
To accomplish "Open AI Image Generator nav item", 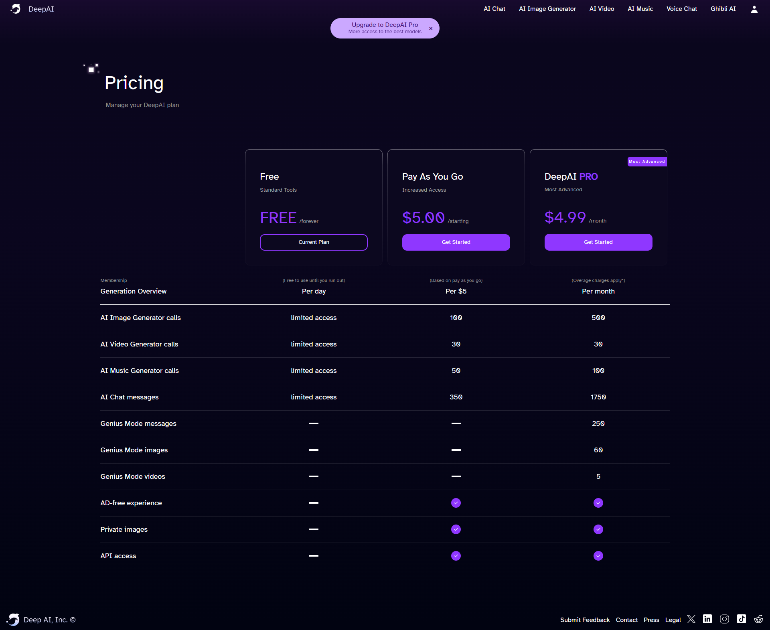I will [x=547, y=9].
